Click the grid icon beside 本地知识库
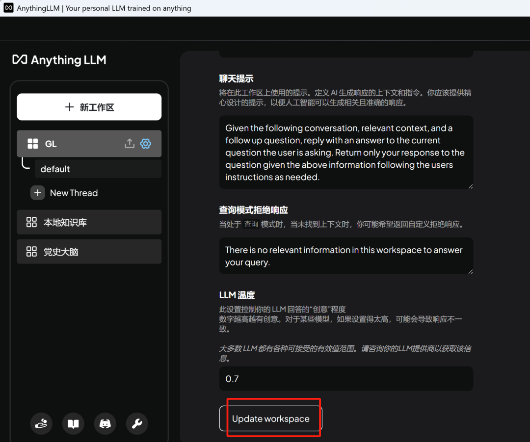Screen dimensions: 530x442 (31, 222)
